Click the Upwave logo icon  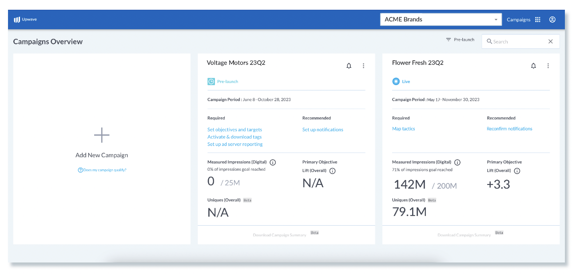click(17, 20)
